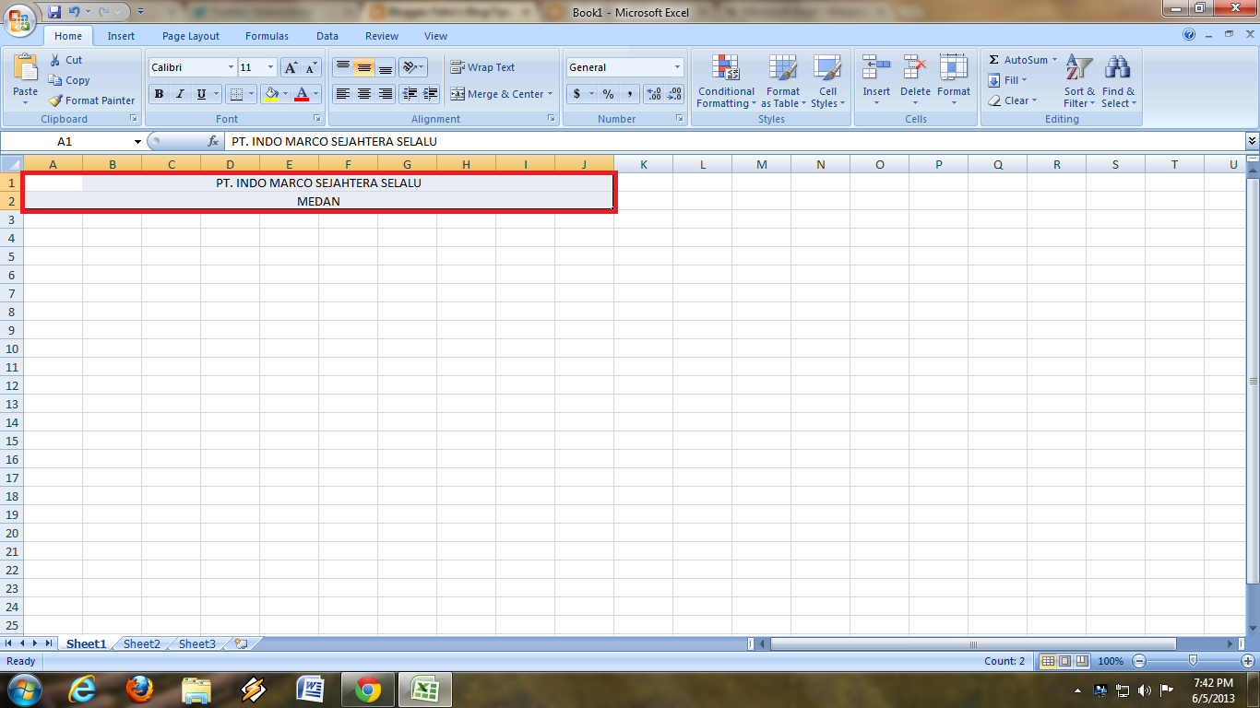
Task: Open the font size dropdown
Action: pos(268,66)
